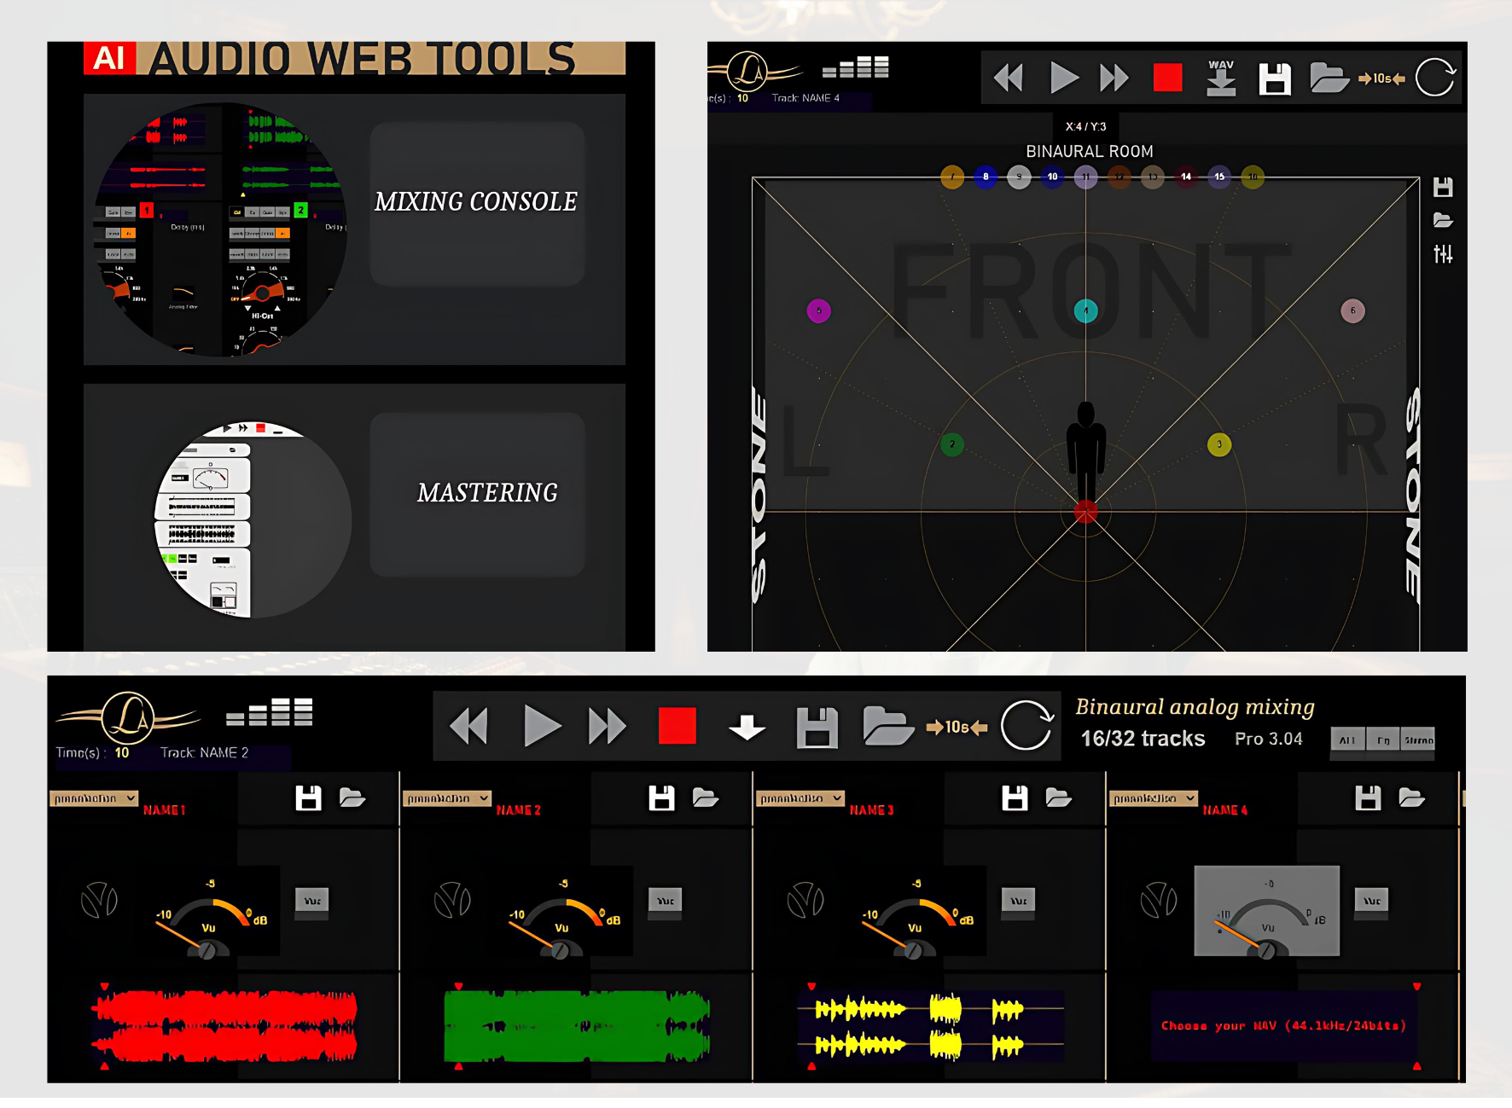
Task: Click the white download arrow in bottom transport
Action: coord(747,728)
